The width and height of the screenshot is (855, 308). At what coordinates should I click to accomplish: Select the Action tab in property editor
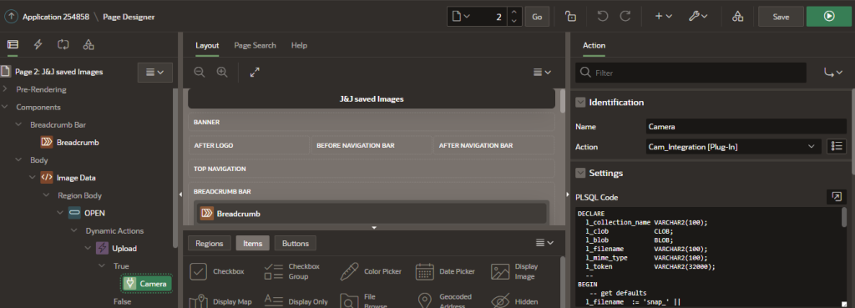click(594, 45)
